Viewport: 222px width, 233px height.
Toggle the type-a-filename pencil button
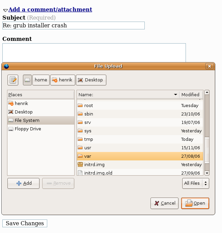pyautogui.click(x=13, y=80)
